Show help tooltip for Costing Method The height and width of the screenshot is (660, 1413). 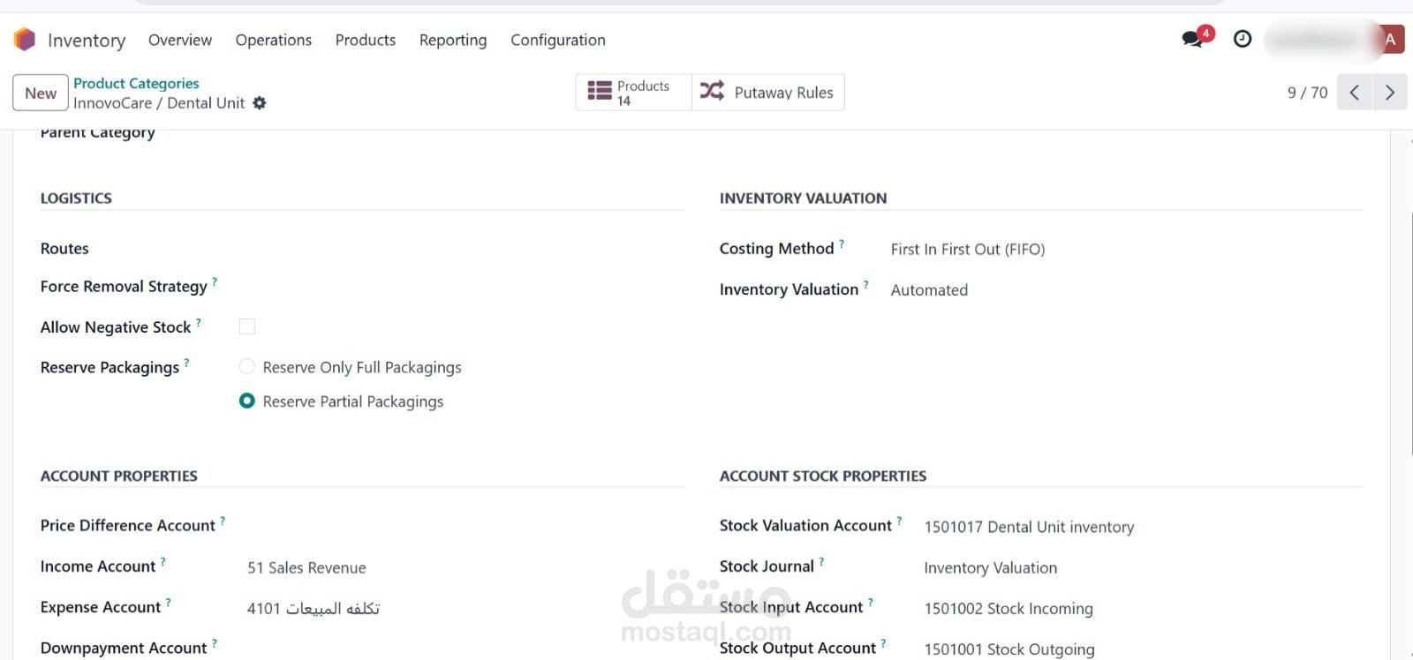(x=842, y=244)
